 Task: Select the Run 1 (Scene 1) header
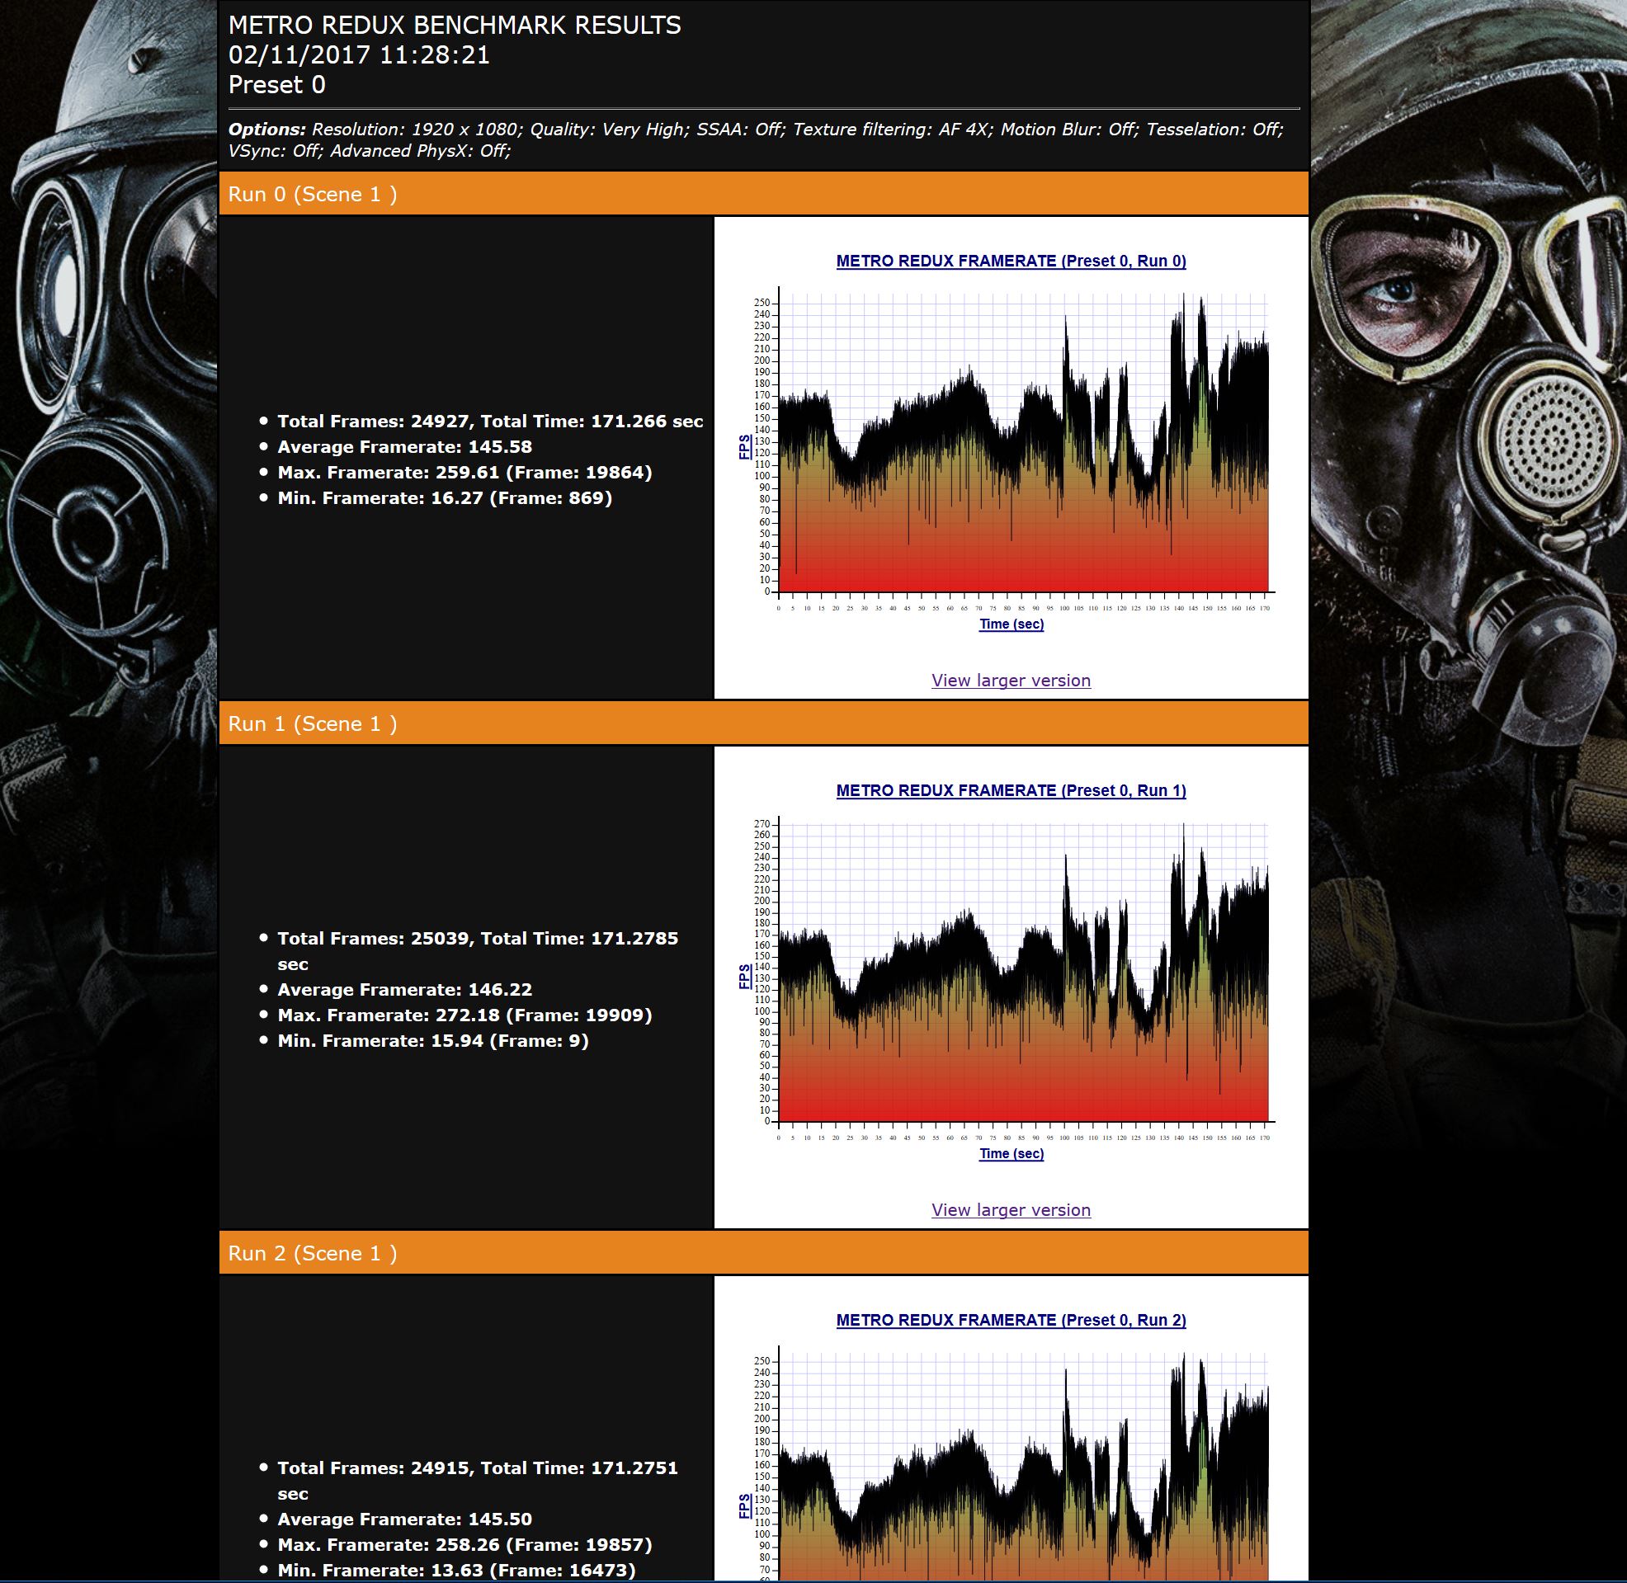click(313, 723)
